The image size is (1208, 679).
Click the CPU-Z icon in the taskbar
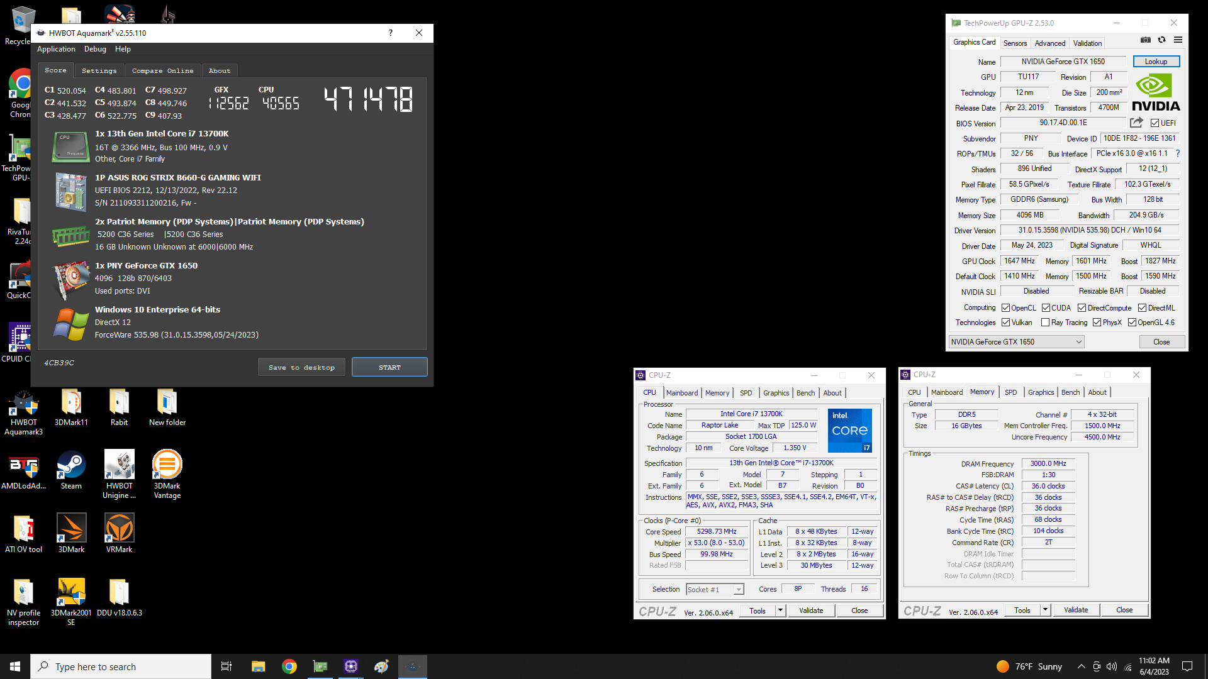tap(350, 666)
